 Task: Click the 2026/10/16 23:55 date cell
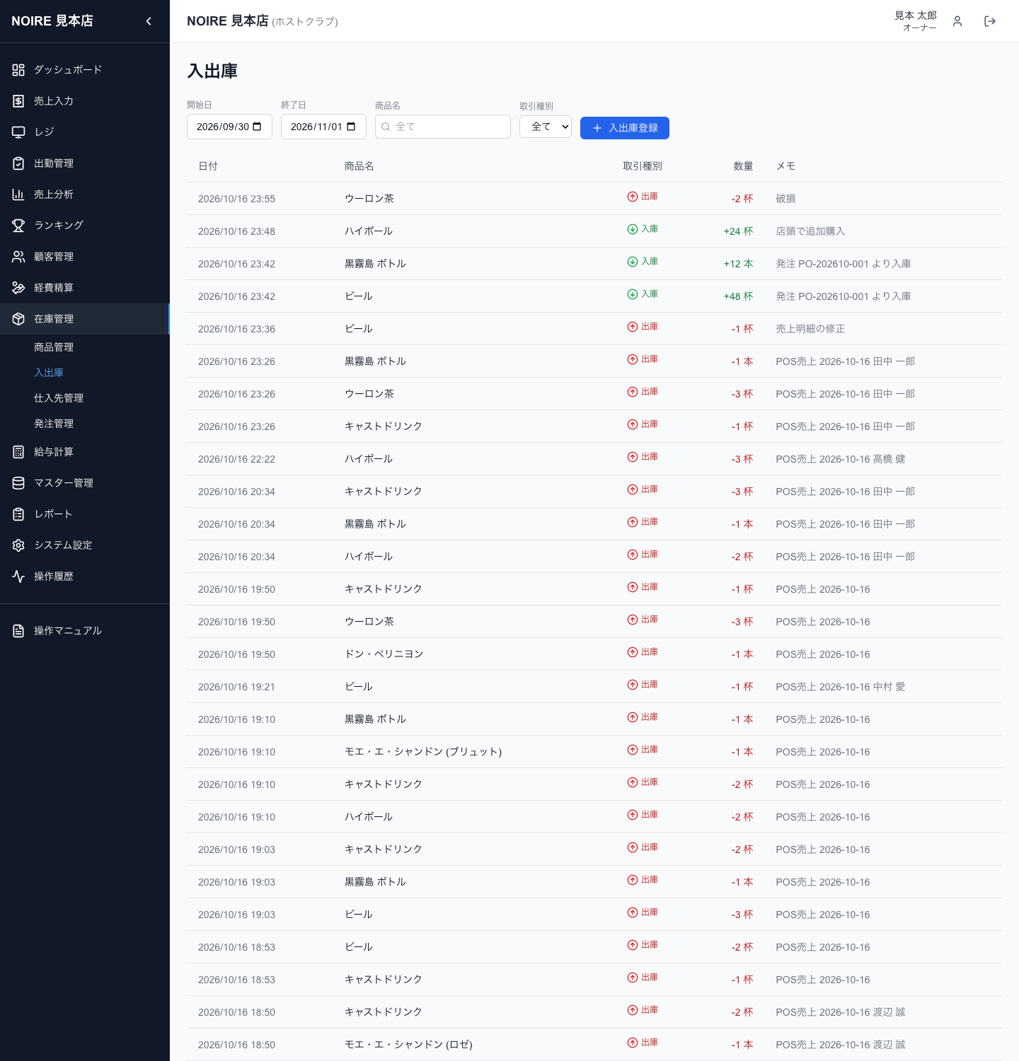point(236,199)
